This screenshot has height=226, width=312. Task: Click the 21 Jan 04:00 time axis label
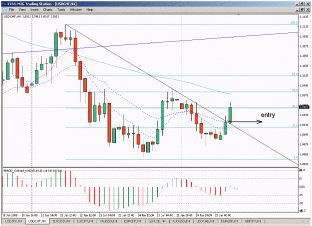click(x=49, y=215)
